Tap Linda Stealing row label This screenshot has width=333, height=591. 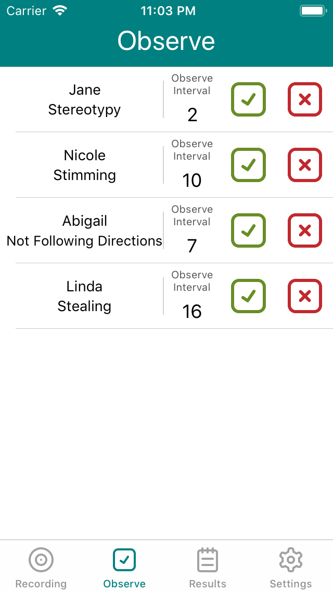[84, 297]
